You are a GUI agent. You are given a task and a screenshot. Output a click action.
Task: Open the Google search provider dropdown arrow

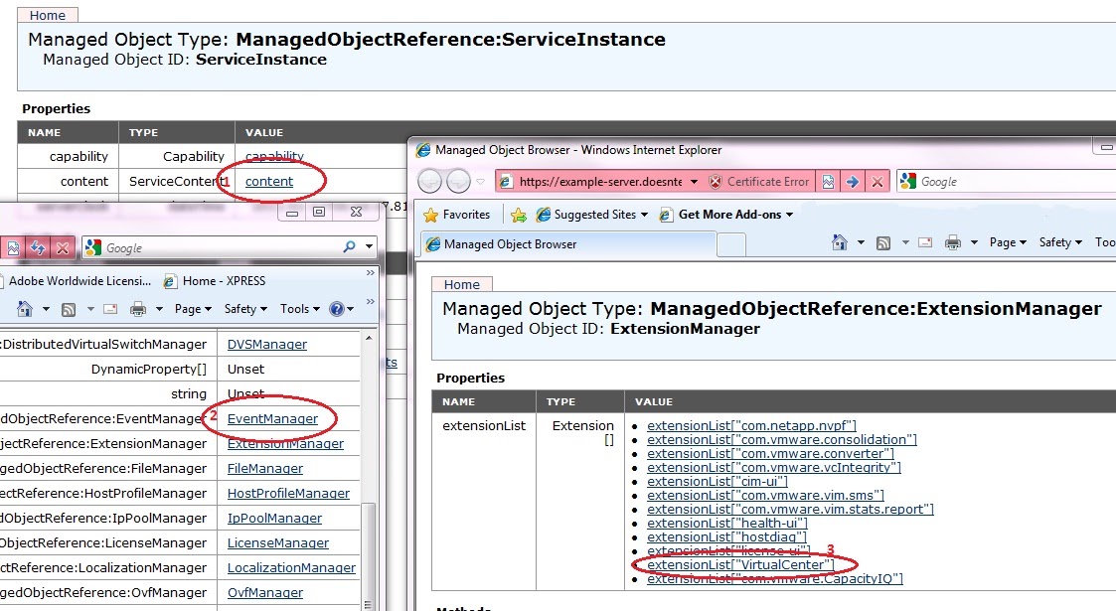tap(368, 248)
